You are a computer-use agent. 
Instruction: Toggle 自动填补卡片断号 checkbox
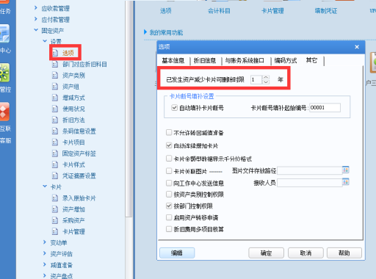click(x=174, y=108)
